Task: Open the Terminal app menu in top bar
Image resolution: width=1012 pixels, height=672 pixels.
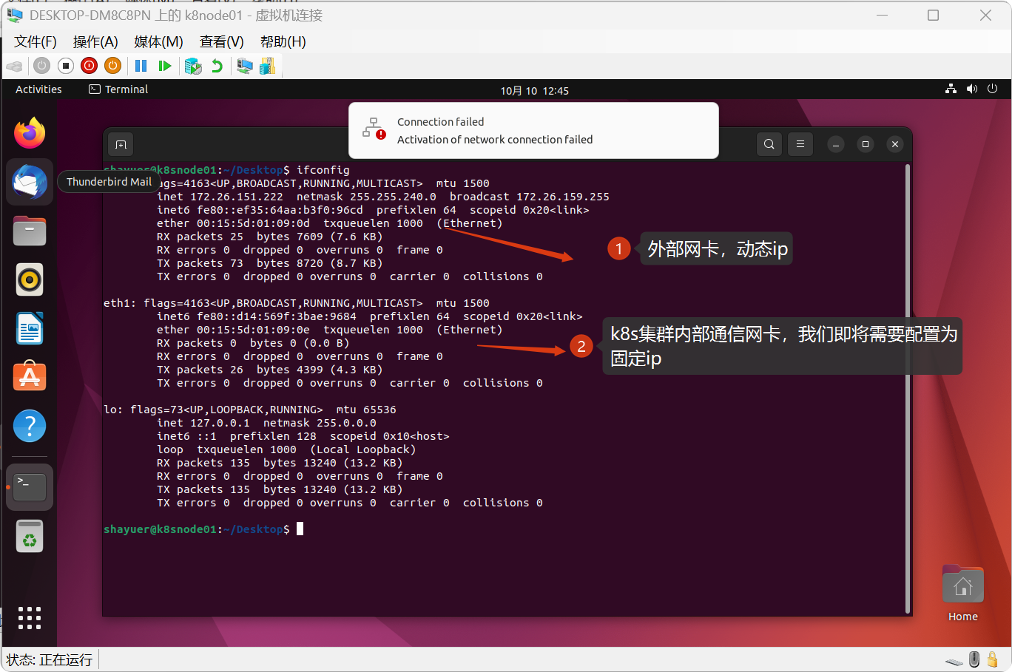Action: click(x=118, y=89)
